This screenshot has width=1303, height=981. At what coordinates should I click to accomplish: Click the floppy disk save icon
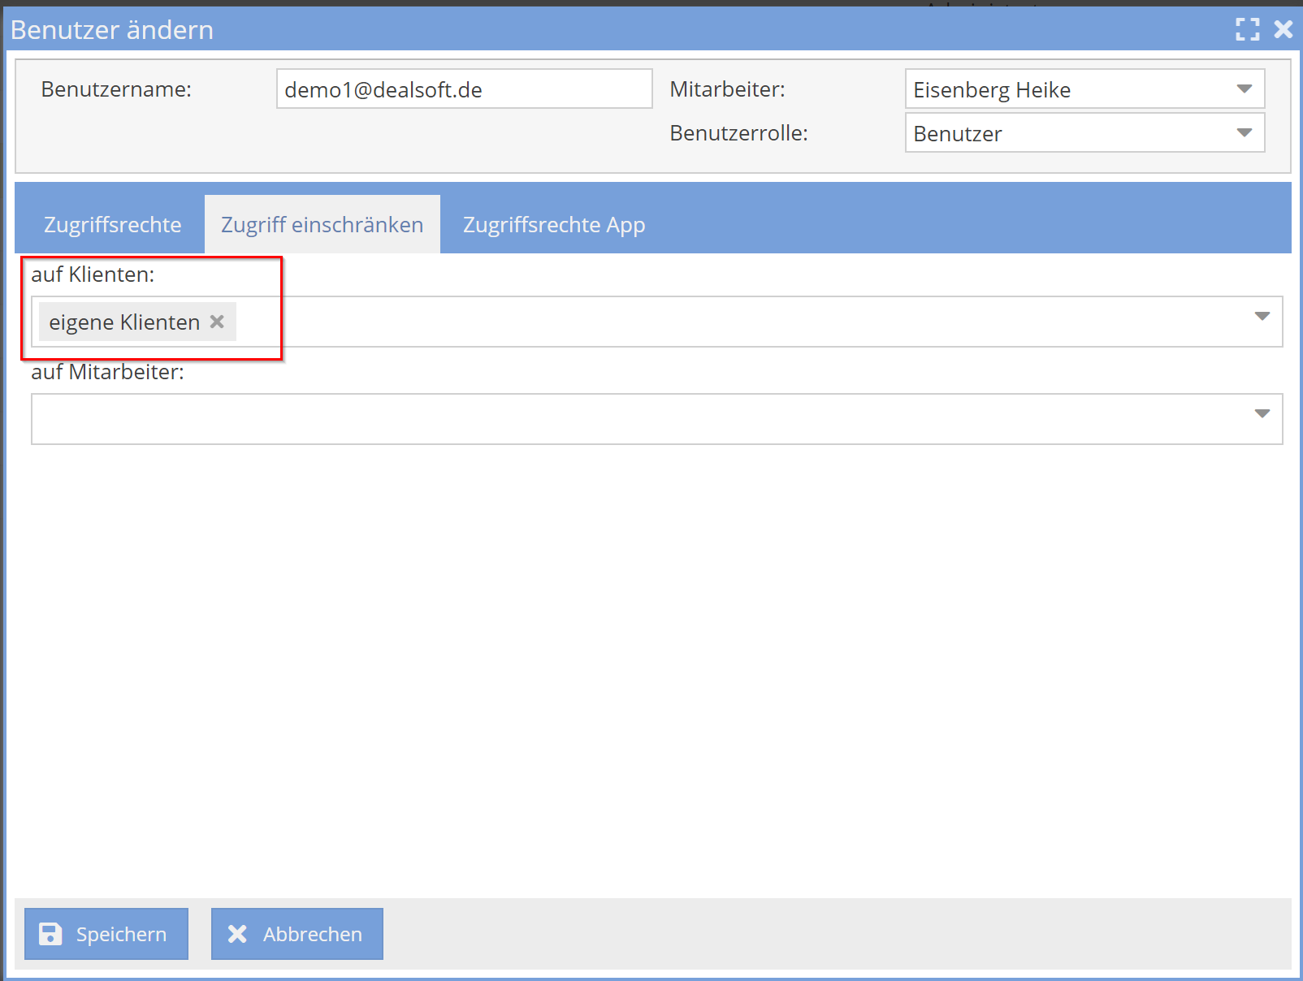(50, 934)
